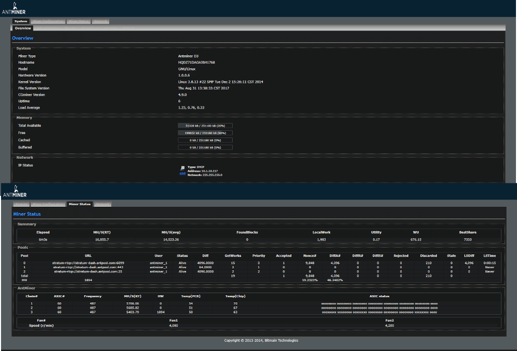
Task: Open the System tab in the Miner Status page
Action: 21,204
